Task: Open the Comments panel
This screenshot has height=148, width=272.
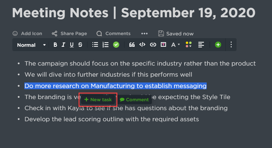Action: click(x=113, y=34)
